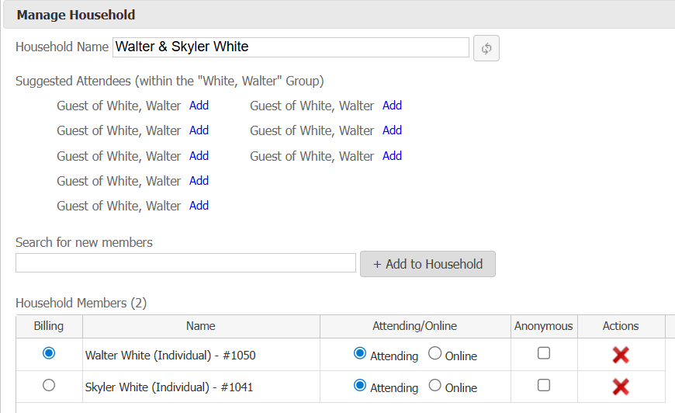Add second right-column Guest of White, Walter

pos(392,130)
